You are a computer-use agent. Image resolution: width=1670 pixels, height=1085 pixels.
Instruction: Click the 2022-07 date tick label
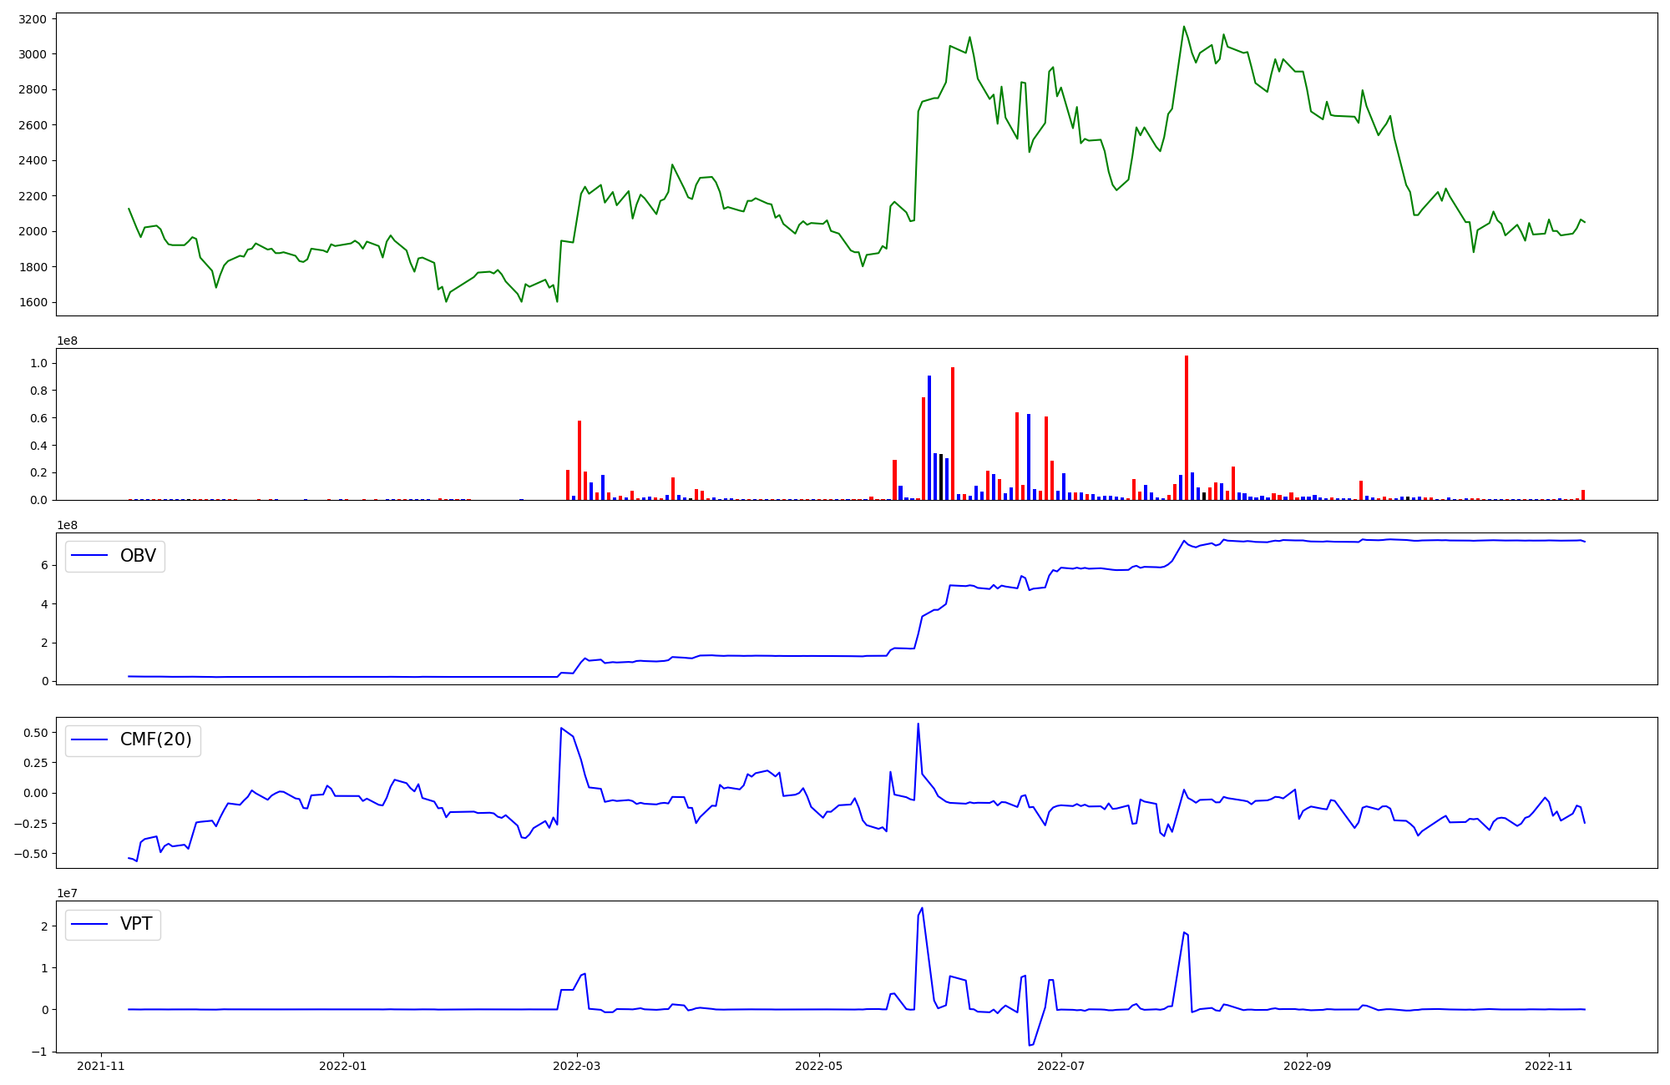1060,1066
